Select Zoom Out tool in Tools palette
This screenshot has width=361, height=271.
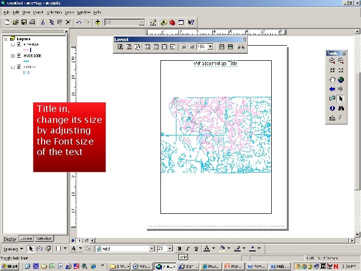click(x=341, y=61)
